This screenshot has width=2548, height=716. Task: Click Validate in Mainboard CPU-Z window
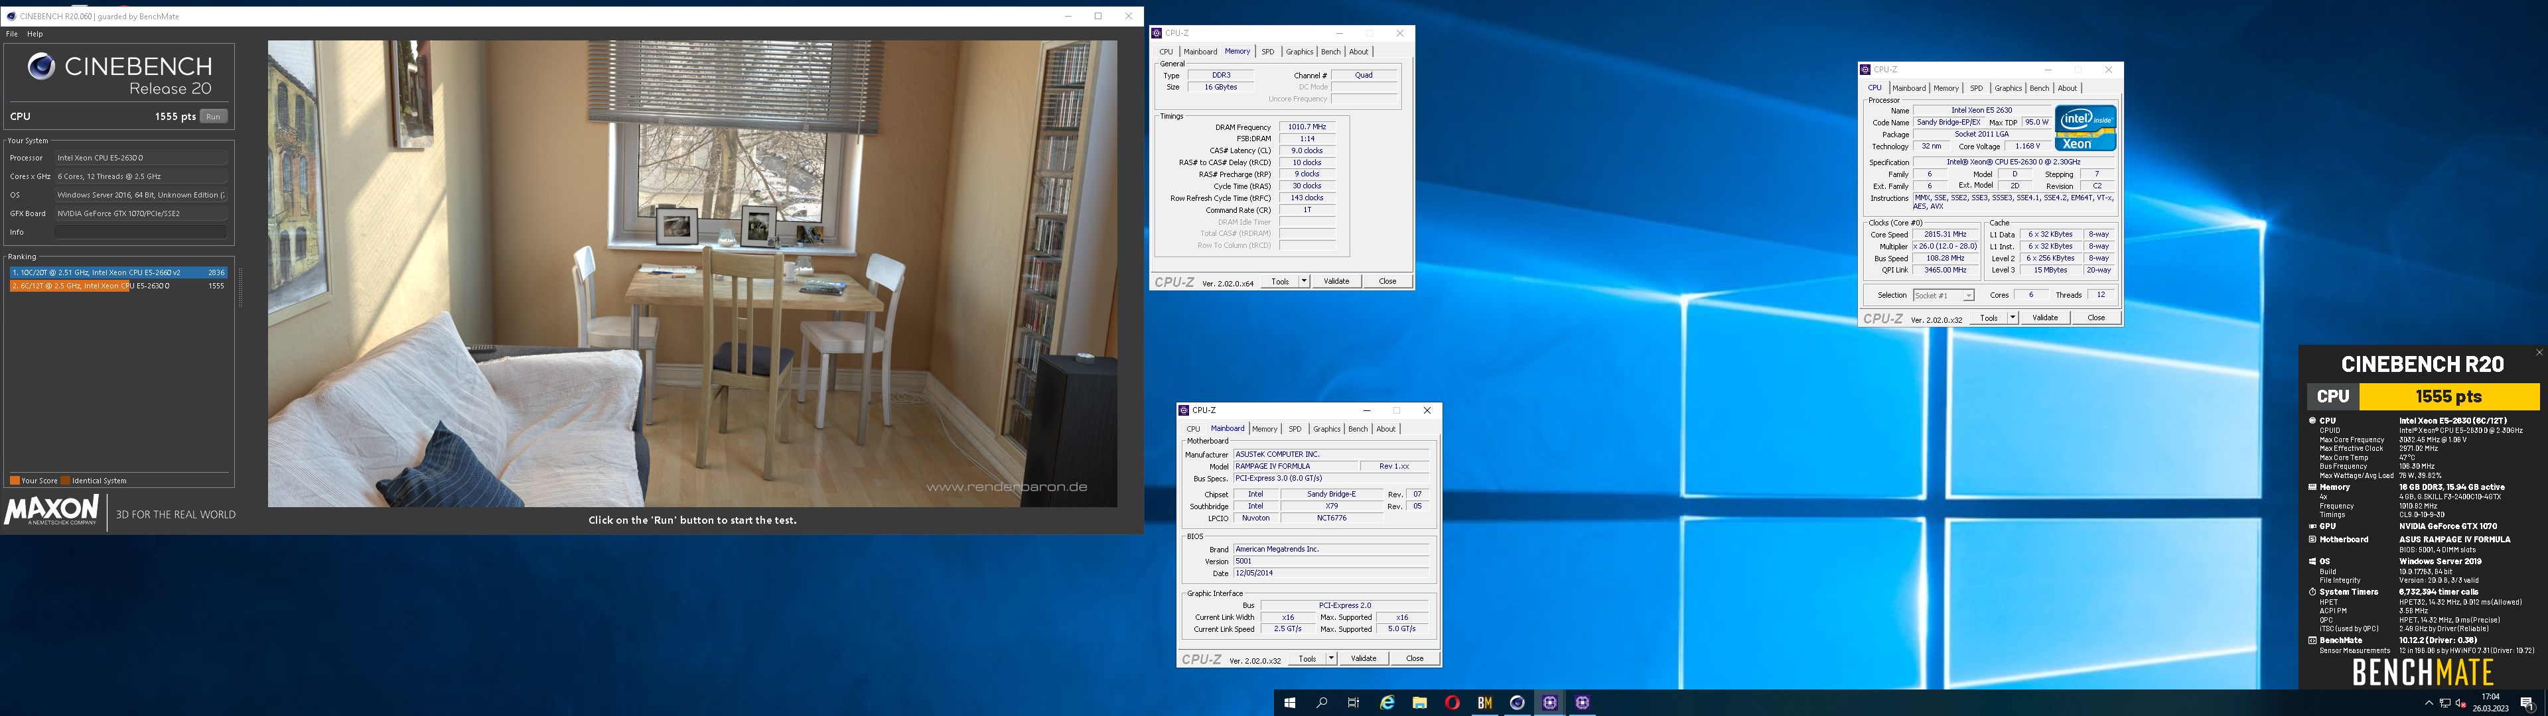(1364, 658)
